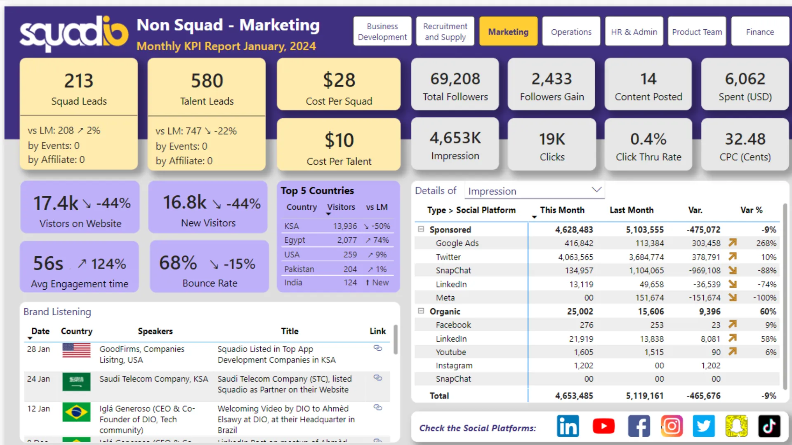Open the Instagram social platform icon
Image resolution: width=792 pixels, height=445 pixels.
tap(672, 426)
